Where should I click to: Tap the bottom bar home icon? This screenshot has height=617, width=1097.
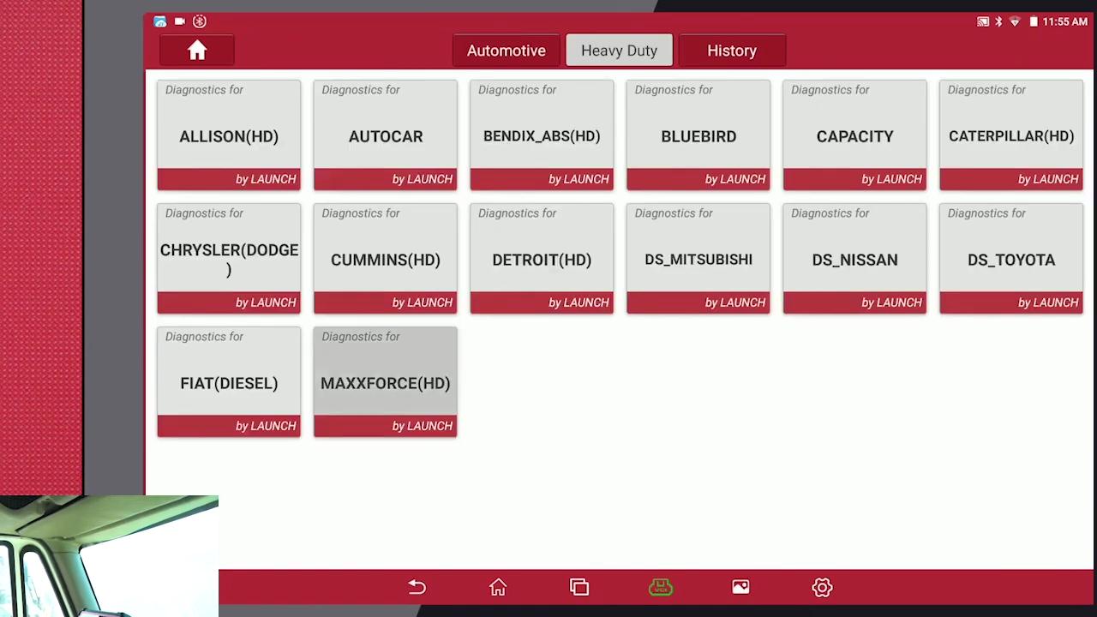[x=498, y=587]
